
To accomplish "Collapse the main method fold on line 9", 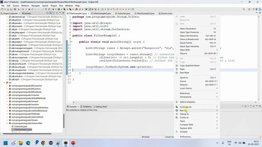I will click(x=72, y=42).
